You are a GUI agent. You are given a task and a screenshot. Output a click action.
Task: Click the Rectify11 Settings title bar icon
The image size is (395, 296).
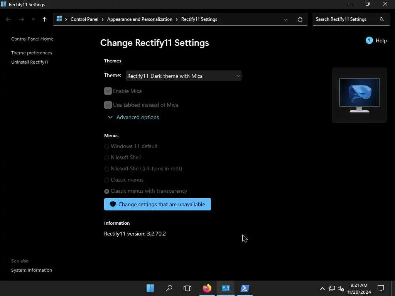[3, 4]
